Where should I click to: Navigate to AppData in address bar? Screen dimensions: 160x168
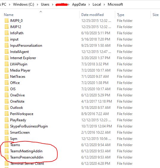pyautogui.click(x=79, y=4)
